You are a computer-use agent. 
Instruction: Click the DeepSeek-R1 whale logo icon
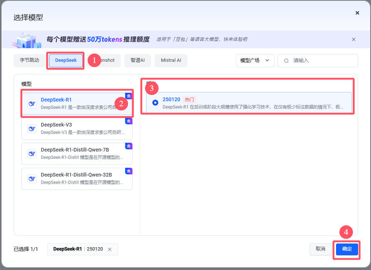[x=32, y=104]
